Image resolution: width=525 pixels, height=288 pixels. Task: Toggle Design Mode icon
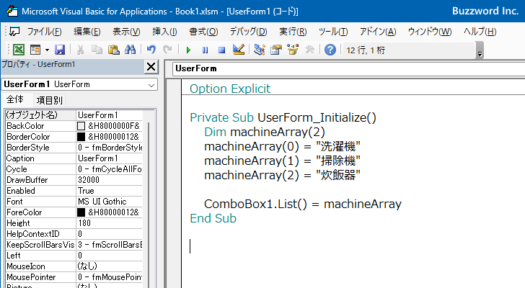[x=239, y=50]
